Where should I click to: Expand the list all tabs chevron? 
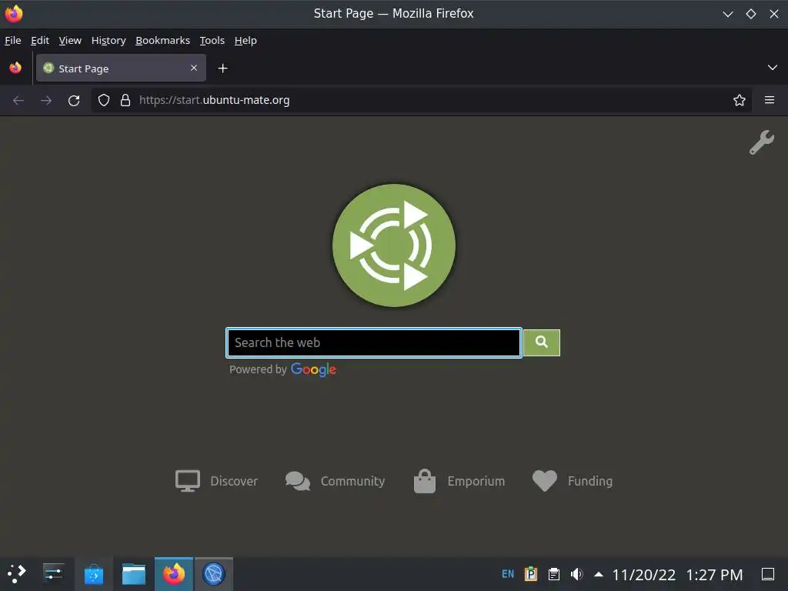pyautogui.click(x=772, y=68)
